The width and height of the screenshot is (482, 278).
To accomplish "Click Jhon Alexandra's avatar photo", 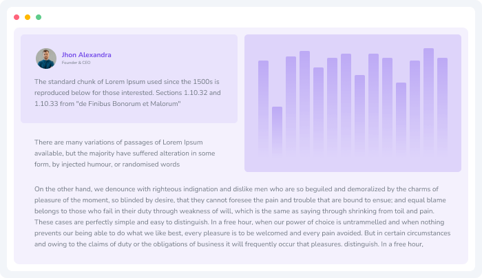I will click(x=46, y=58).
